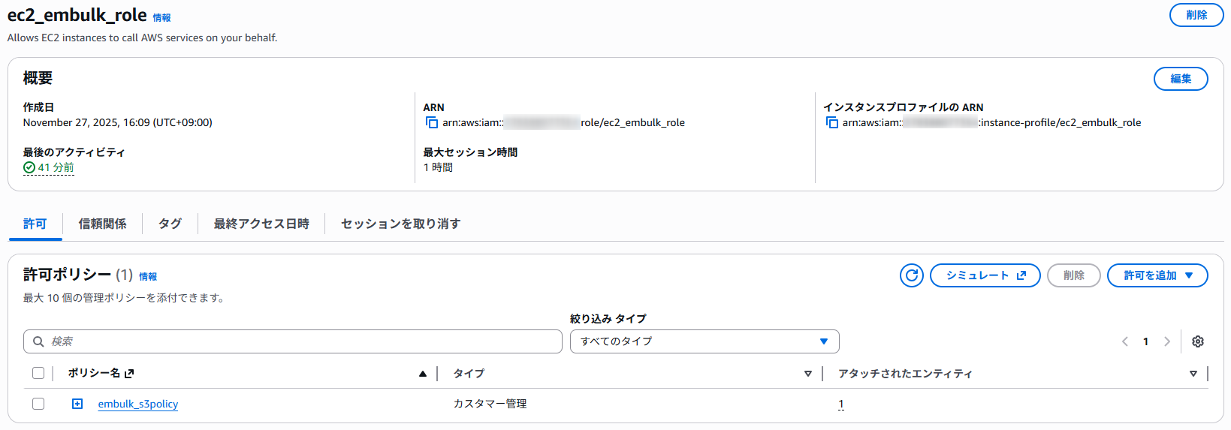Switch to the タグ tab
This screenshot has height=430, width=1231.
coord(170,224)
